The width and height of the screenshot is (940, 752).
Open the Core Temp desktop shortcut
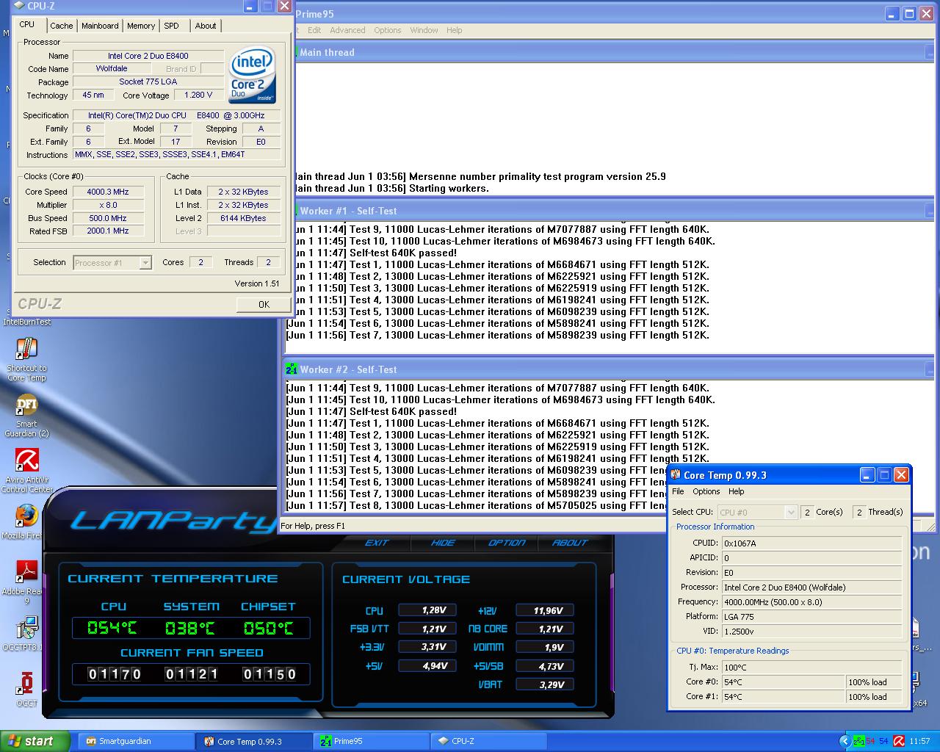coord(27,349)
